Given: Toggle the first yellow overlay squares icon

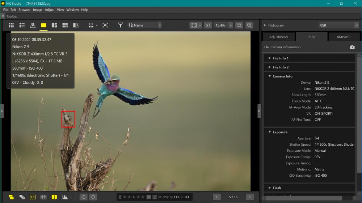Looking at the screenshot, I should coord(11,197).
